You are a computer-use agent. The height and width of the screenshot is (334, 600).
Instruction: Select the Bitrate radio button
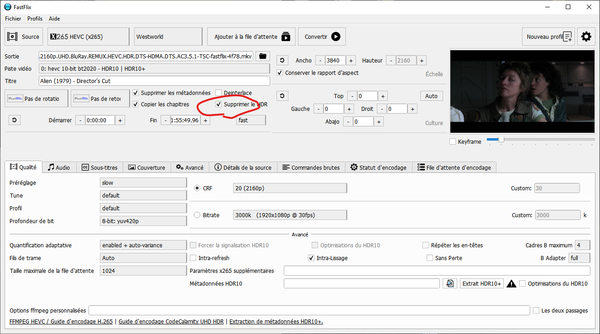pos(198,215)
